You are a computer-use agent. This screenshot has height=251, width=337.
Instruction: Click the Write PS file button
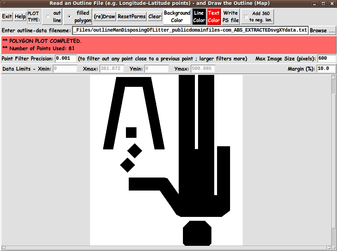coord(231,17)
